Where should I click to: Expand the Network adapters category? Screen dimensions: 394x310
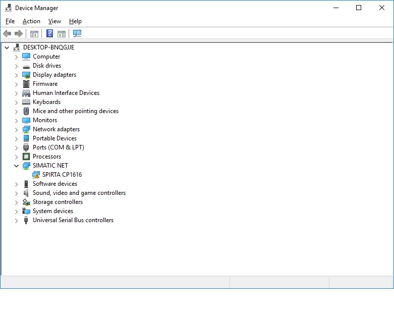(x=16, y=130)
